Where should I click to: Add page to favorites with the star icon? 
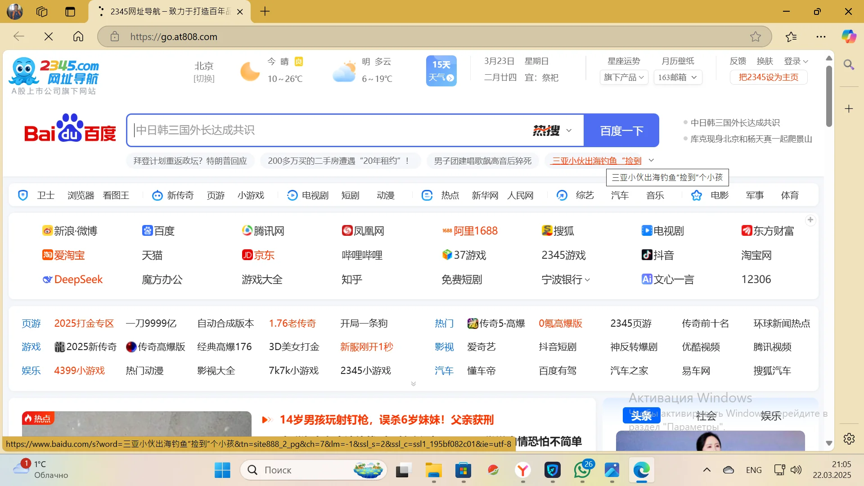(756, 36)
